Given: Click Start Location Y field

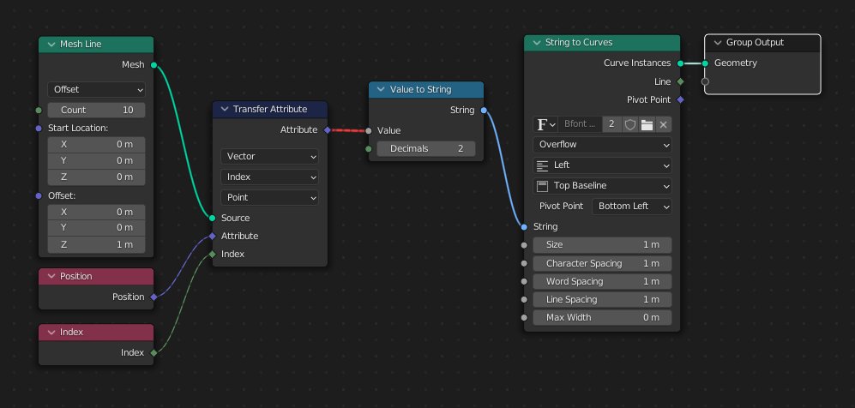Looking at the screenshot, I should pyautogui.click(x=97, y=160).
